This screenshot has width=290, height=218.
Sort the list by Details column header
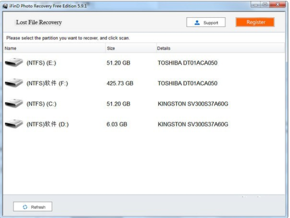[220, 48]
